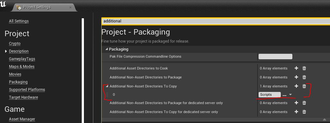Go to Packaging settings in sidebar

(18, 82)
